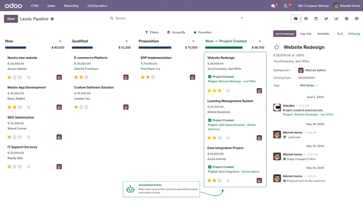Open Website Redesign - Joel Willis project link in chatter
This screenshot has width=363, height=207.
coord(314,115)
